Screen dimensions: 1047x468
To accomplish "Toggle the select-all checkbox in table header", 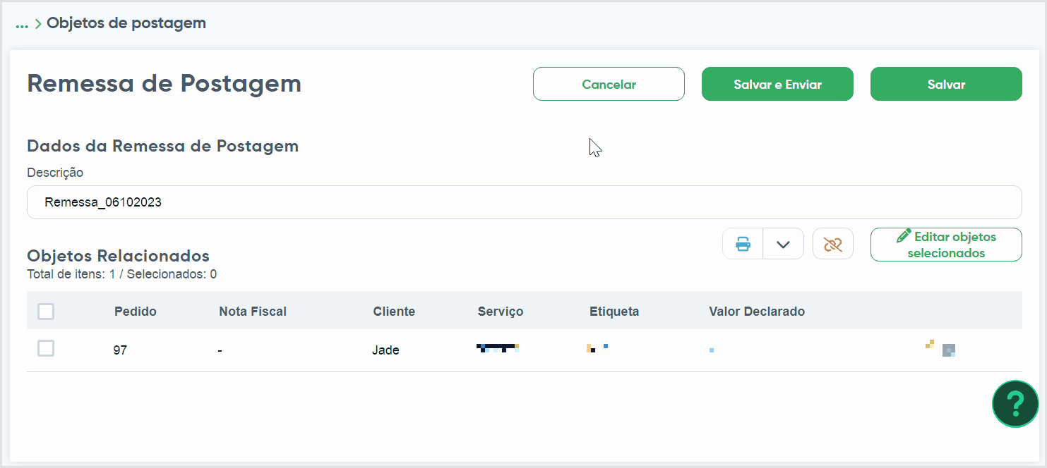I will (x=46, y=312).
